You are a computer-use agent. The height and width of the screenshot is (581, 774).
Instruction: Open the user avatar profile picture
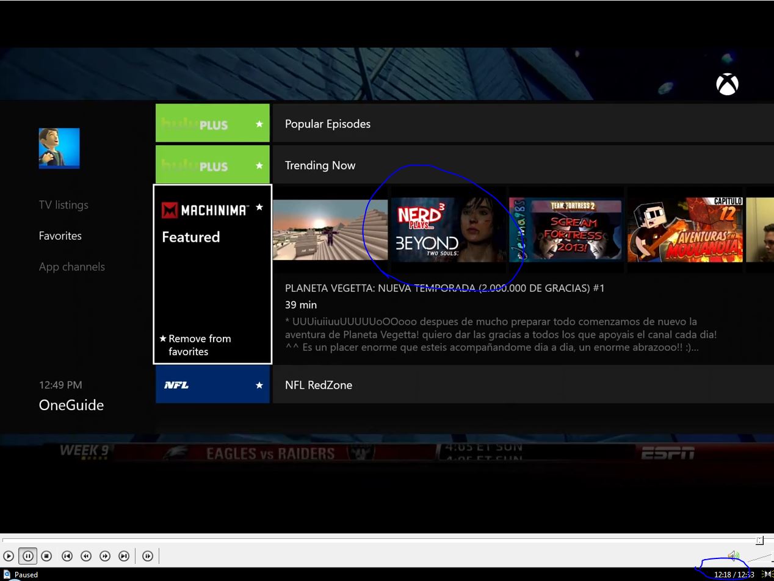pos(59,148)
